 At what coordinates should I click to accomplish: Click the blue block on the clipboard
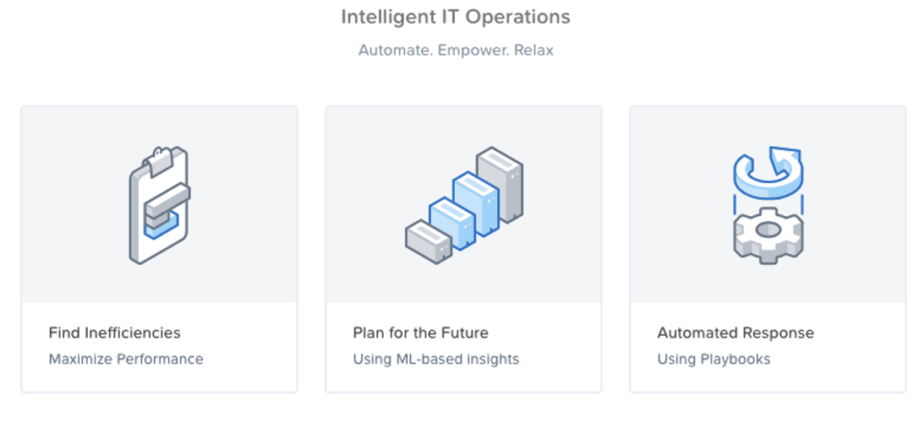click(x=161, y=225)
